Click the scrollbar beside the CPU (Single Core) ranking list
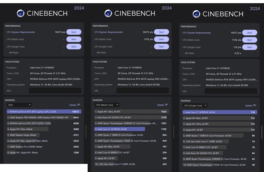The image size is (264, 172). click(262, 132)
